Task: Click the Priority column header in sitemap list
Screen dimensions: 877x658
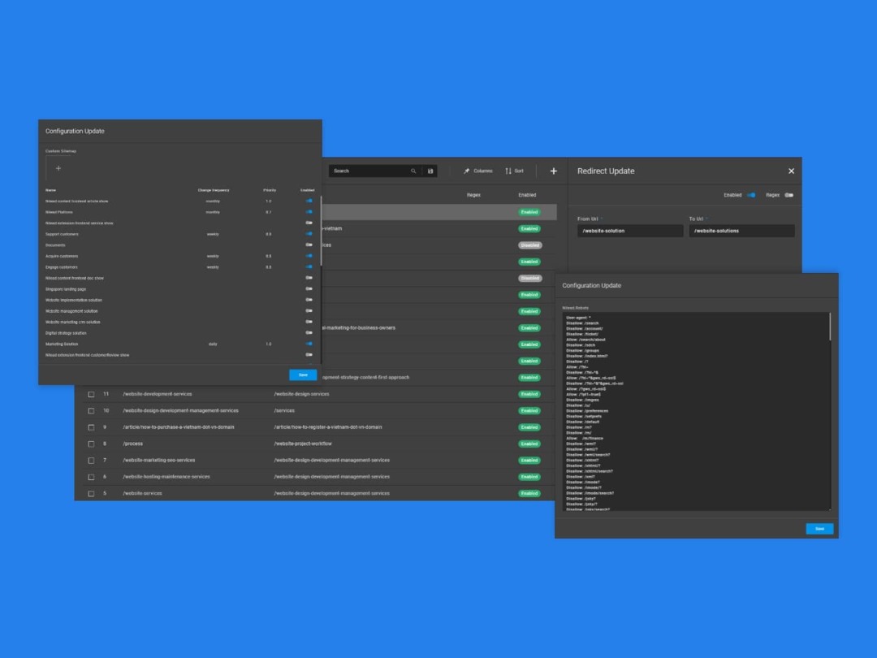Action: tap(270, 190)
